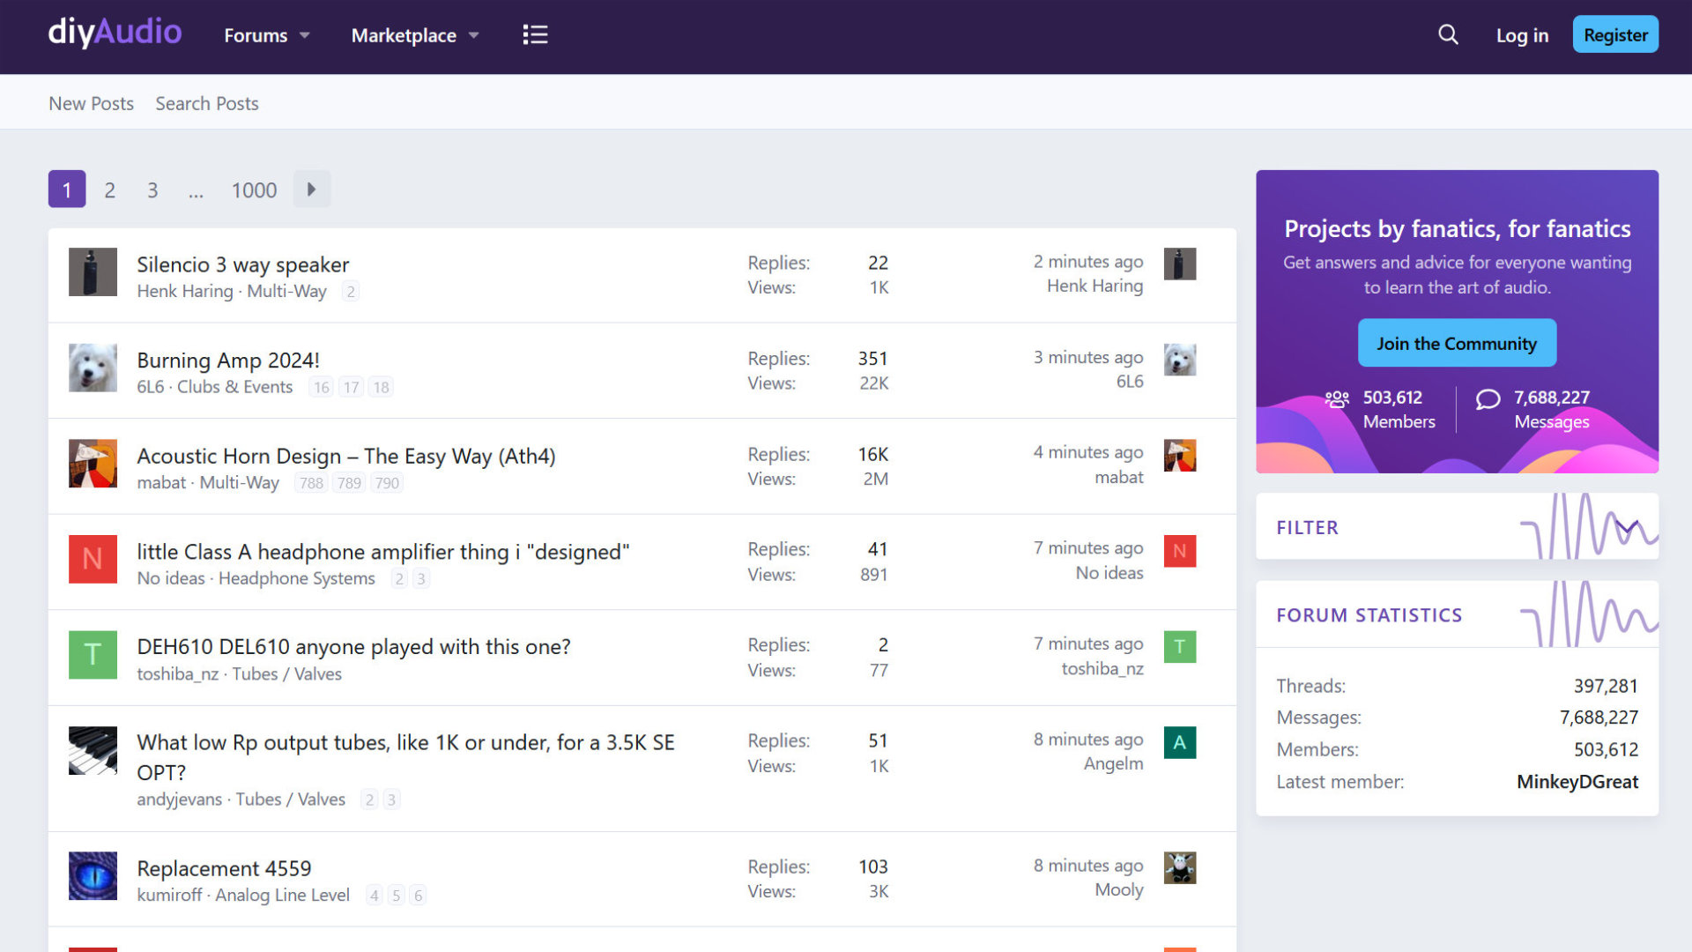Click red N avatar of No ideas
This screenshot has width=1692, height=952.
pos(93,559)
